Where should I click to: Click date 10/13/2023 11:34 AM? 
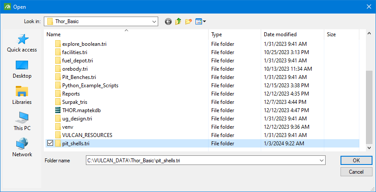click(x=288, y=69)
